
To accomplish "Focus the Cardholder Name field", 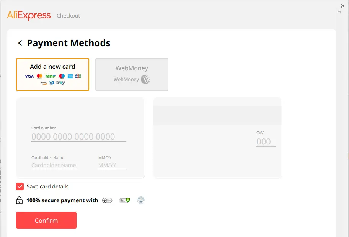I will [54, 165].
